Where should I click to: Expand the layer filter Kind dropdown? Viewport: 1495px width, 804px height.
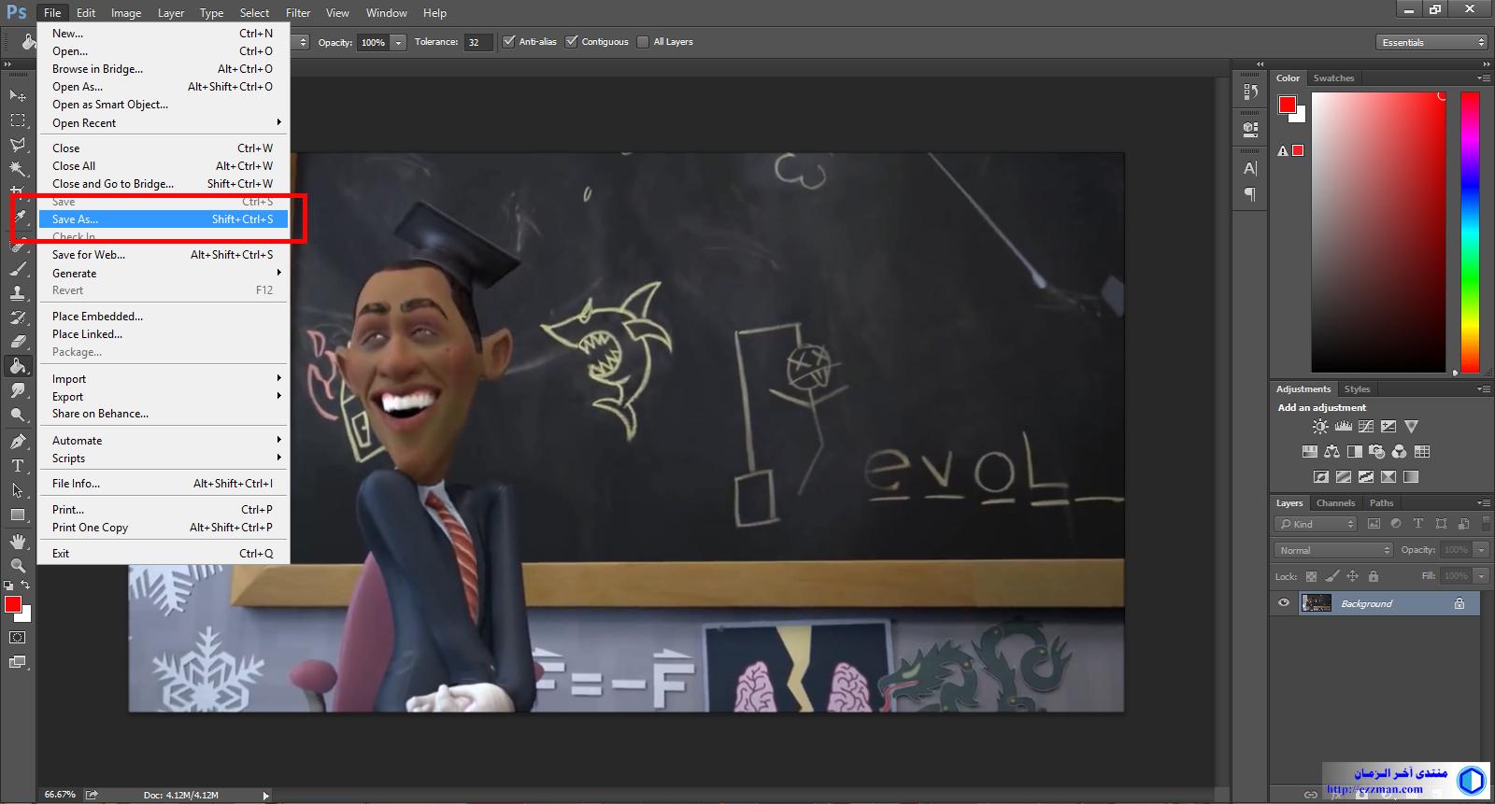point(1317,524)
